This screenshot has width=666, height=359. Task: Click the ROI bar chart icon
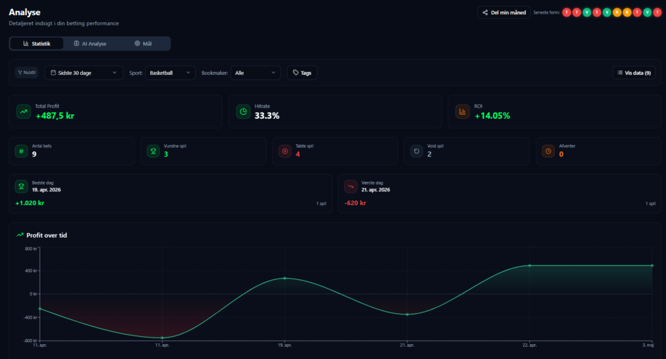(462, 112)
